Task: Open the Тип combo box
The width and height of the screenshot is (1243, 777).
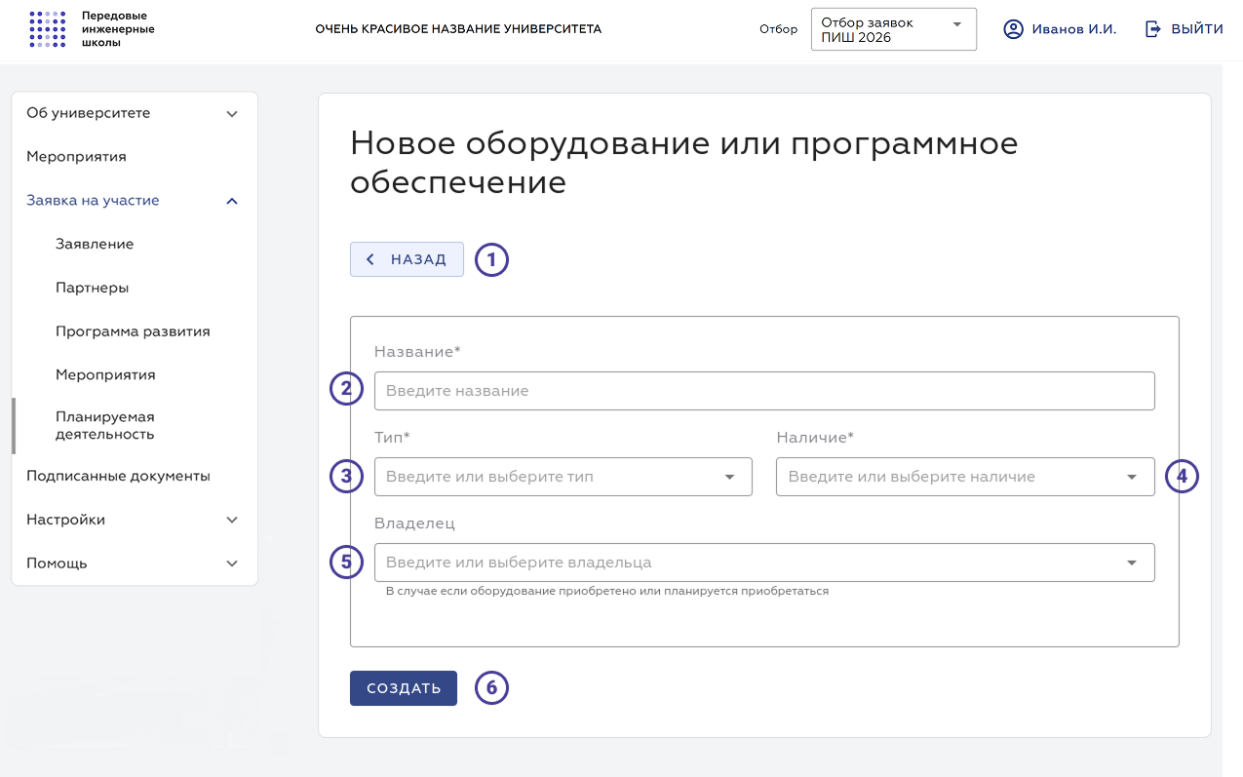Action: [563, 477]
